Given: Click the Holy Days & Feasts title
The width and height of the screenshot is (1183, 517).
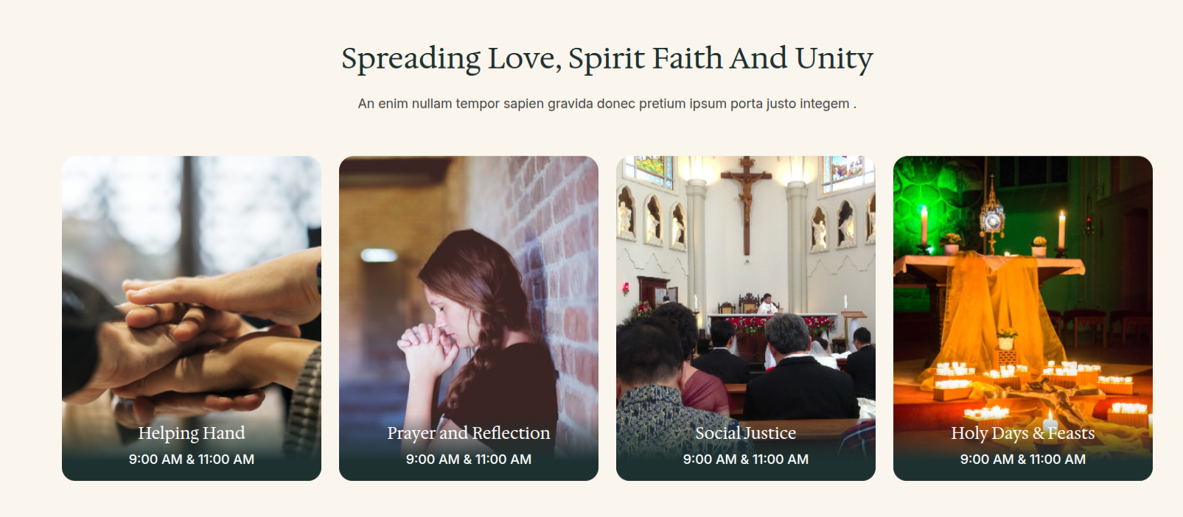Looking at the screenshot, I should (x=1023, y=433).
